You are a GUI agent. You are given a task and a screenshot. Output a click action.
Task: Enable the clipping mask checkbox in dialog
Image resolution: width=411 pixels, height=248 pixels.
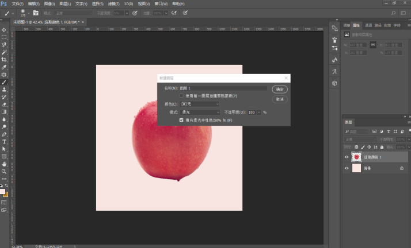[x=181, y=96]
